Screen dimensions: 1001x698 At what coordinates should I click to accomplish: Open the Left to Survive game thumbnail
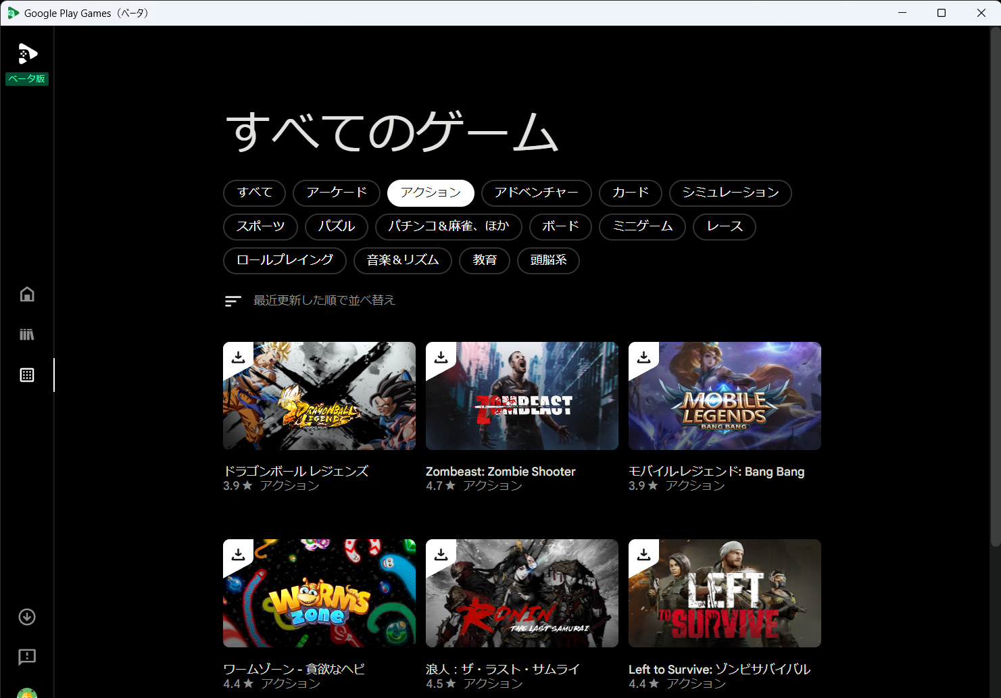coord(725,593)
